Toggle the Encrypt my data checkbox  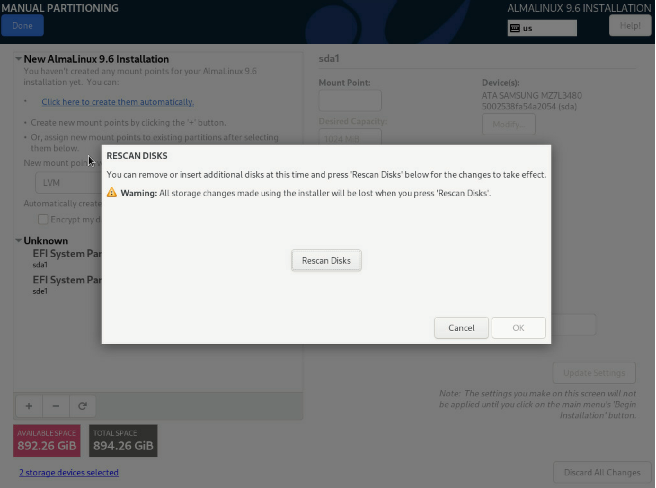[43, 219]
